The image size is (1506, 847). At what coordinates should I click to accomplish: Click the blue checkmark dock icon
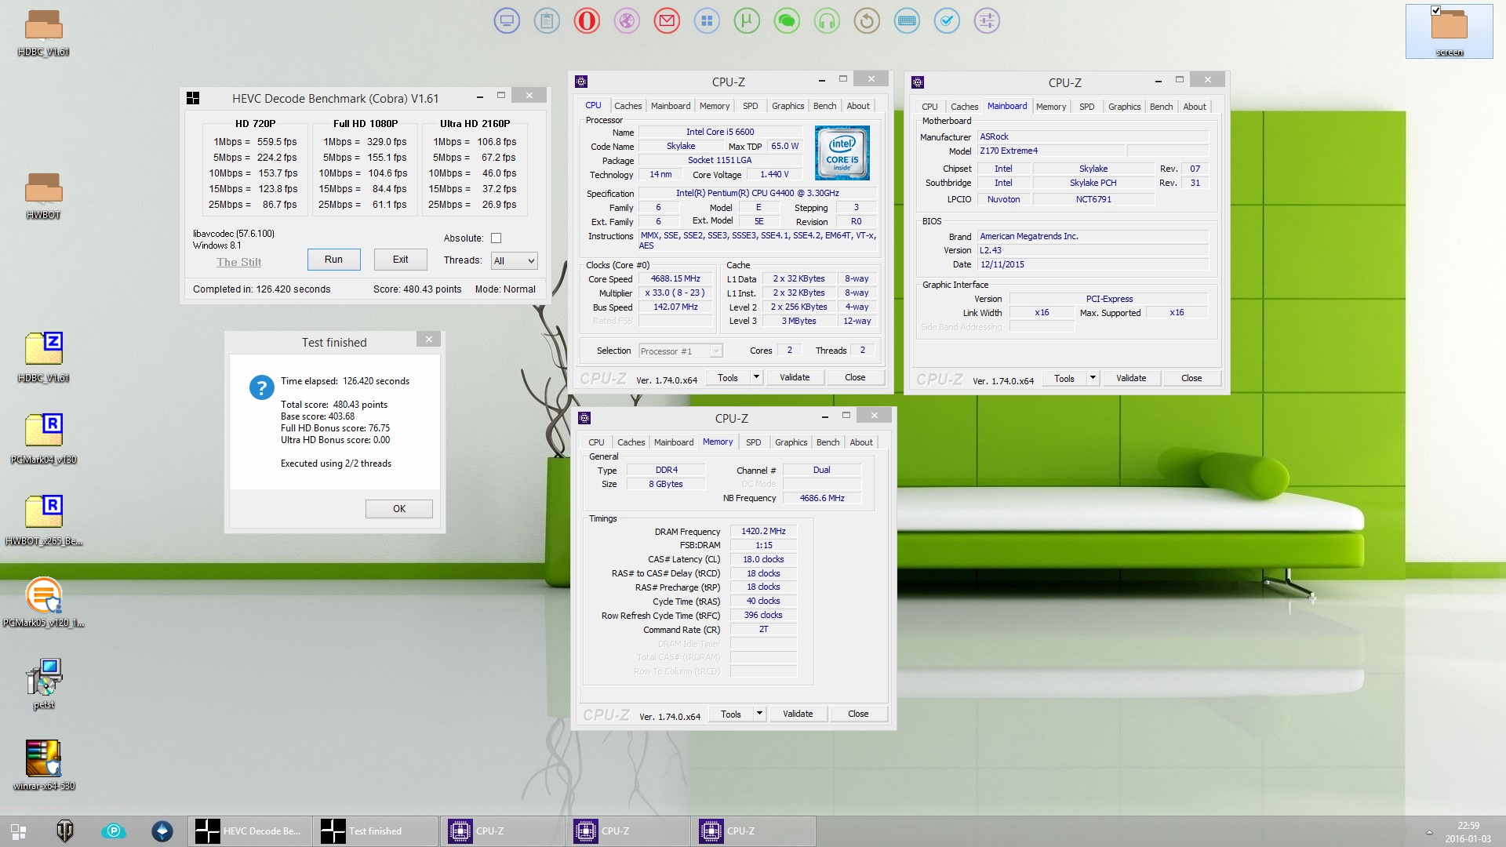point(947,21)
